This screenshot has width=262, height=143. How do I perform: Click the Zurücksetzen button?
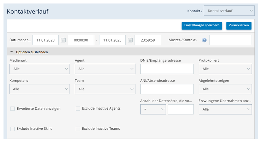[239, 26]
